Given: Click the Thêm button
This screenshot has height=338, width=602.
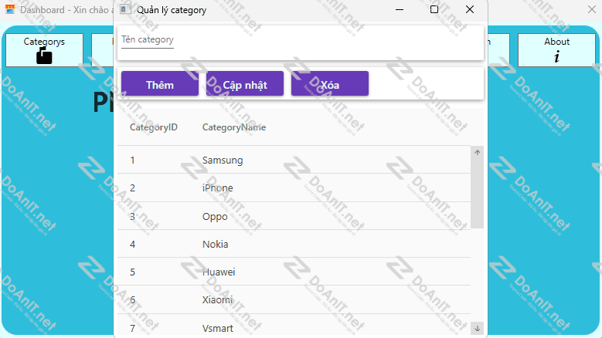Looking at the screenshot, I should point(160,83).
